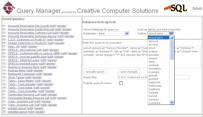
Task: Open 'OPECS - Customers with no sales in 1995'
Action: point(34,53)
